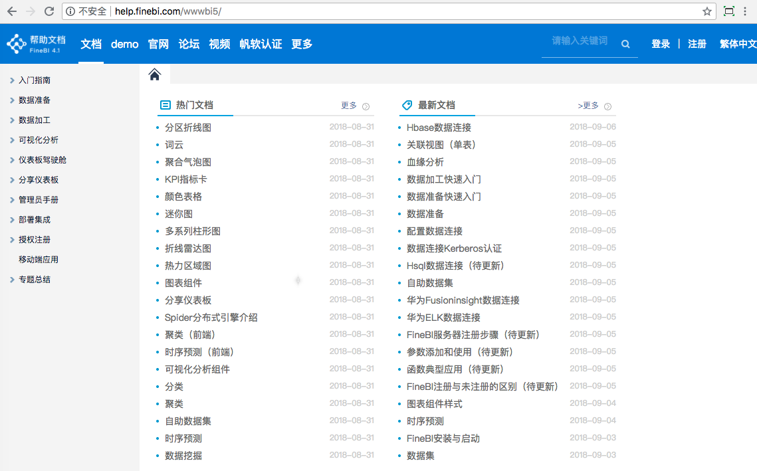757x471 pixels.
Task: Click the home icon in breadcrumb bar
Action: point(155,74)
